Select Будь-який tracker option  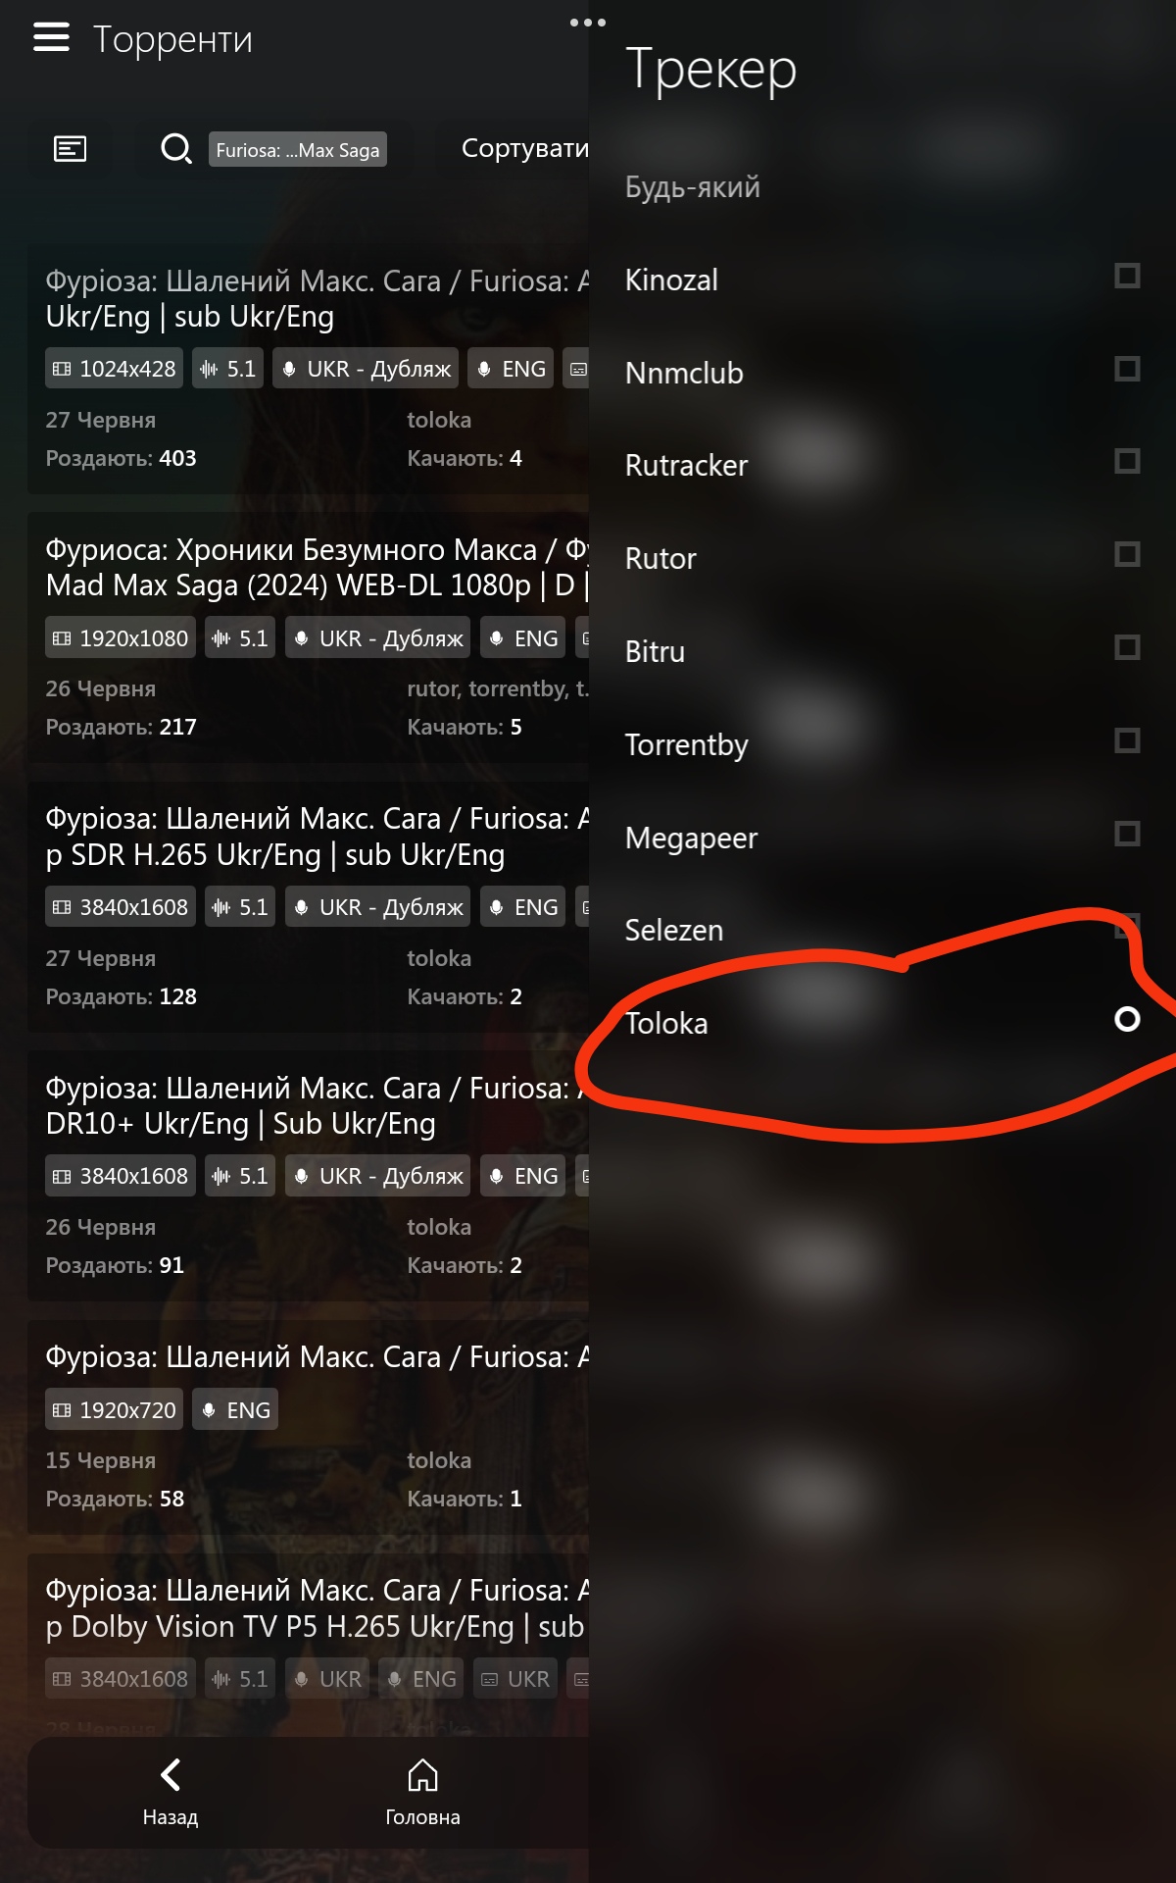coord(693,187)
